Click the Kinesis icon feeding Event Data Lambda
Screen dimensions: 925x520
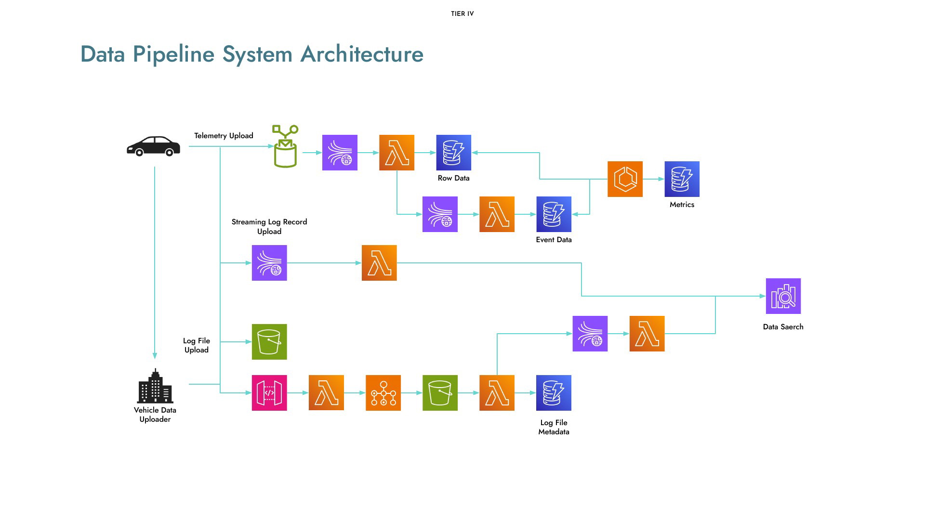click(440, 214)
